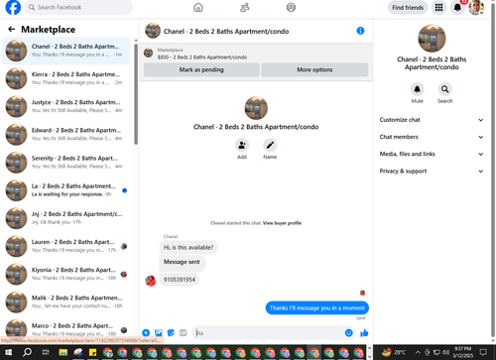Open the Friends icon in top navigation
The height and width of the screenshot is (360, 496).
pyautogui.click(x=245, y=7)
